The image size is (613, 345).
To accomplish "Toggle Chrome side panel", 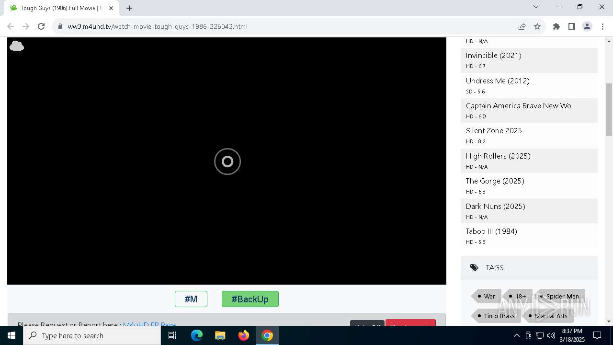I will point(572,26).
